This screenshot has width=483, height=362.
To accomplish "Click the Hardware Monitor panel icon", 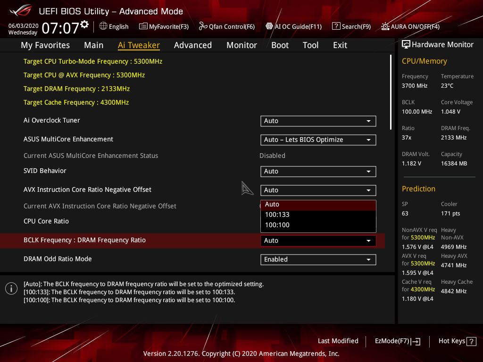I will (x=406, y=44).
